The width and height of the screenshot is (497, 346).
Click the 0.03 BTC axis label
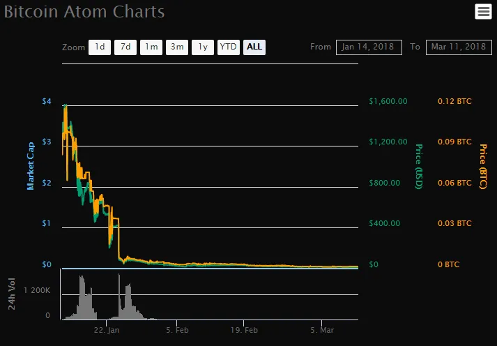(454, 223)
